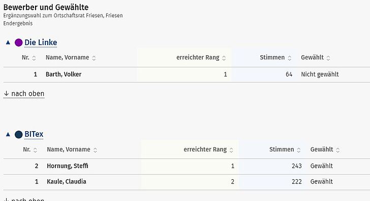This screenshot has width=370, height=201.
Task: Select the Hornung, Steffi row
Action: tap(187, 167)
